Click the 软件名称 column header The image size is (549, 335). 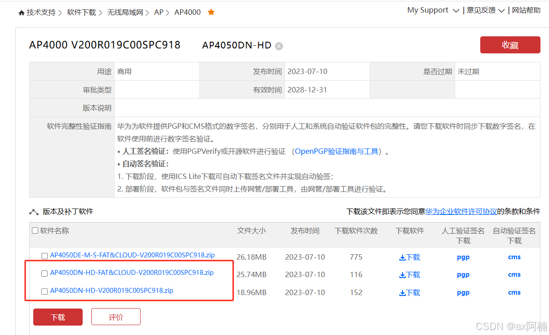pyautogui.click(x=54, y=231)
